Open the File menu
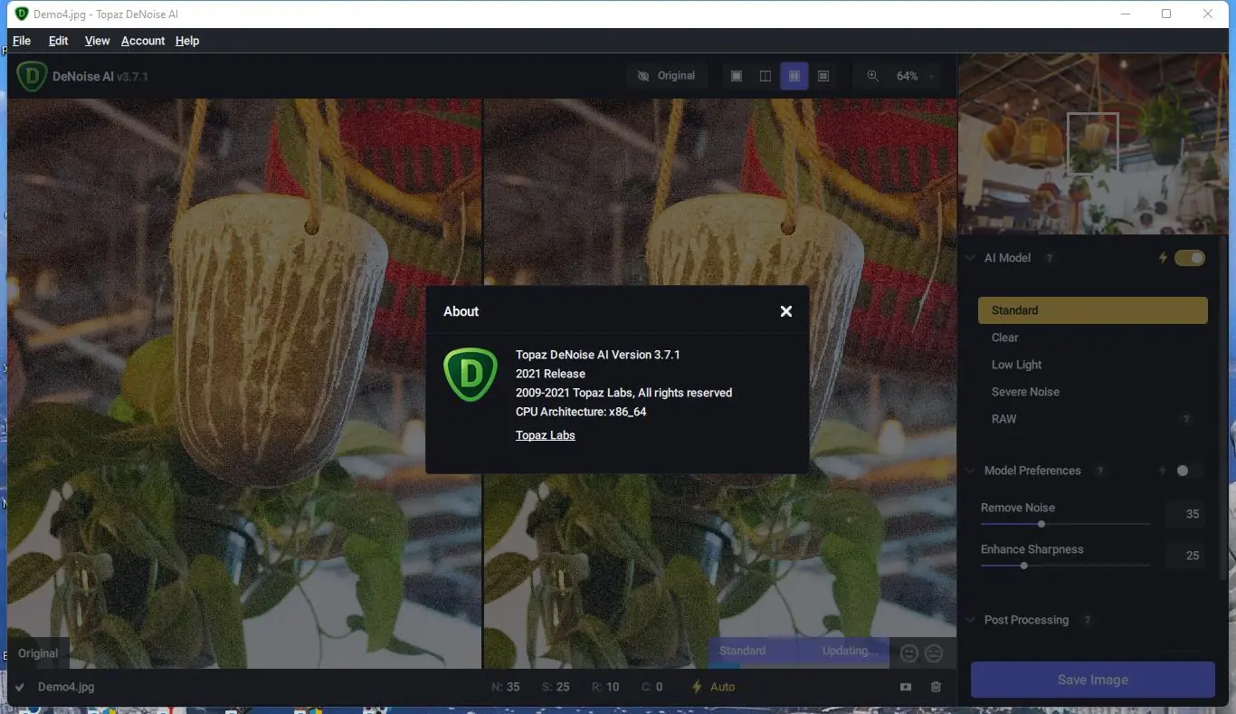 22,41
